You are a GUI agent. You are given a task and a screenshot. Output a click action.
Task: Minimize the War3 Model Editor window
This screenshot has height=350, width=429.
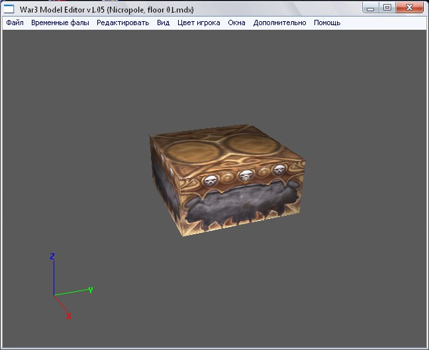[370, 8]
